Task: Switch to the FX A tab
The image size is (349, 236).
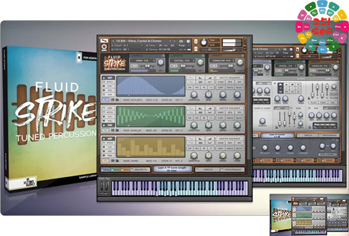Action: (105, 170)
